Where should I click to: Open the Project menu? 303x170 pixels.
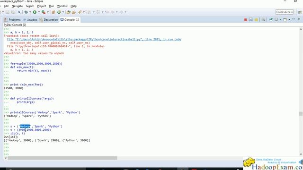(42, 6)
